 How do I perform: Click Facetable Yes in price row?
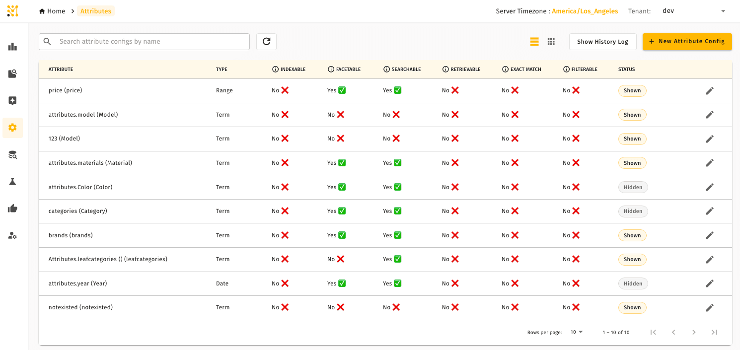pyautogui.click(x=336, y=91)
